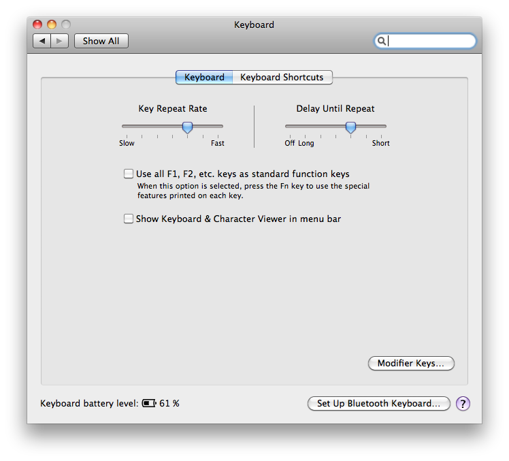Click the magnifying glass search icon
509x461 pixels.
click(x=382, y=41)
